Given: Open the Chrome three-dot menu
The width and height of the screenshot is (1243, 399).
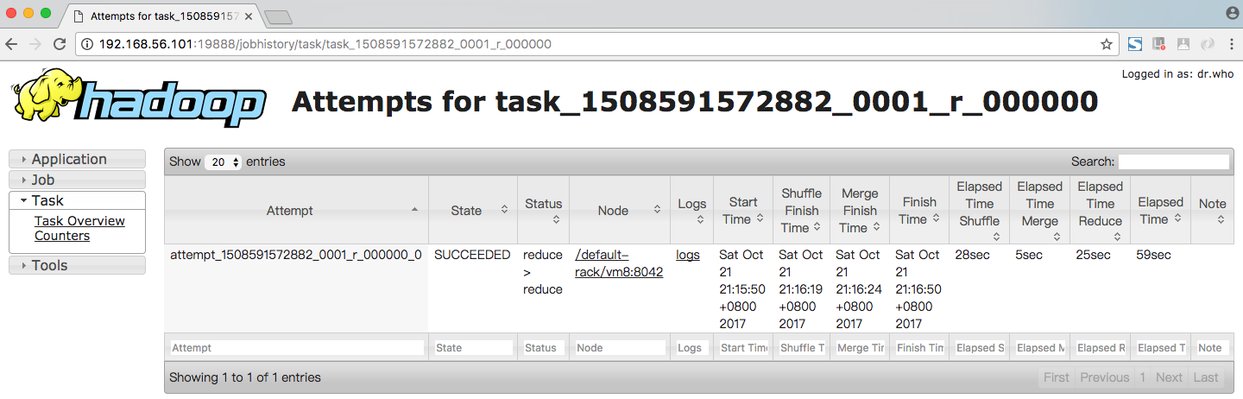Looking at the screenshot, I should (x=1229, y=44).
